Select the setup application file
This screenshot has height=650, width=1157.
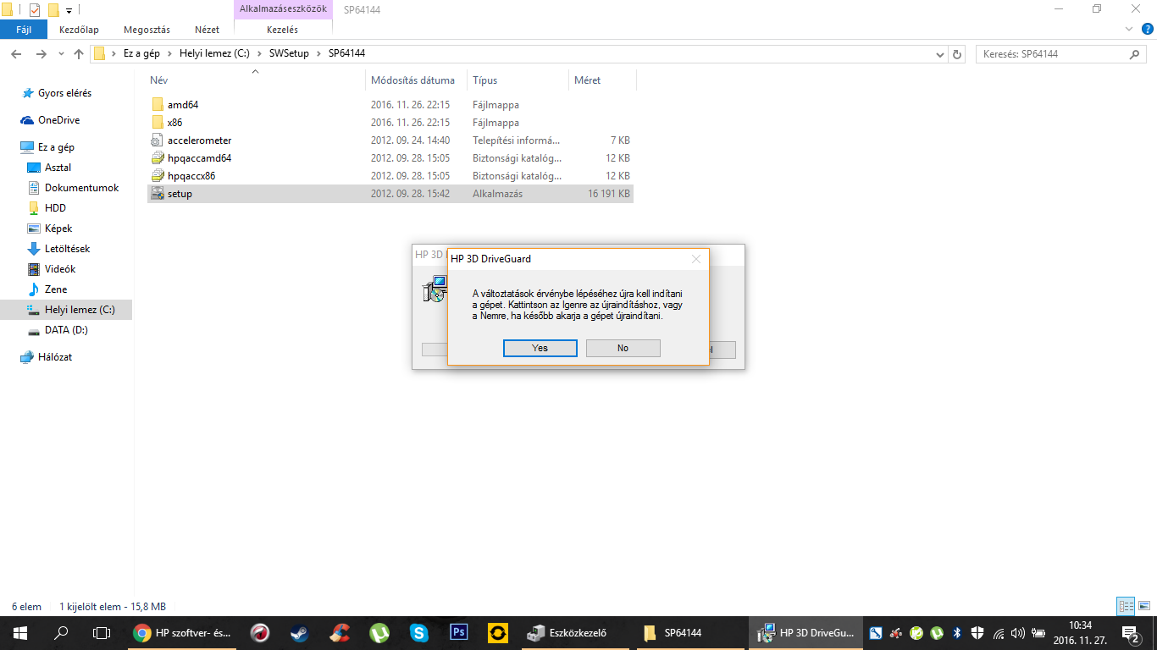point(390,194)
